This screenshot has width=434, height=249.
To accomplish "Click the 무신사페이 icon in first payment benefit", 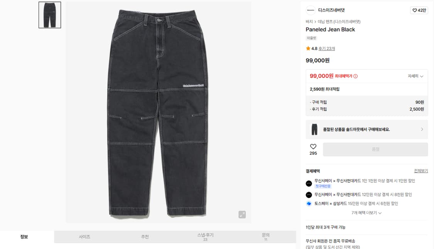I will pos(309,183).
